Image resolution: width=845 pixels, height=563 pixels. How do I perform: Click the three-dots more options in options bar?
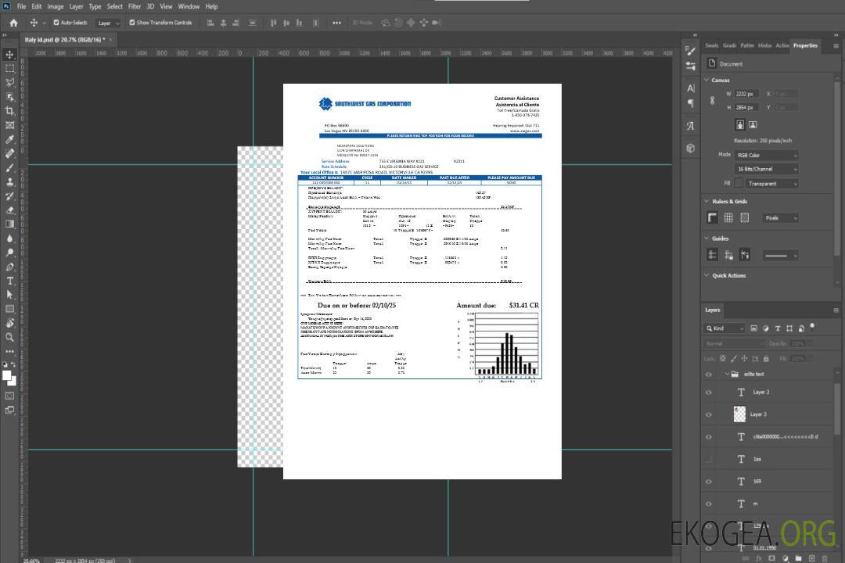click(336, 23)
